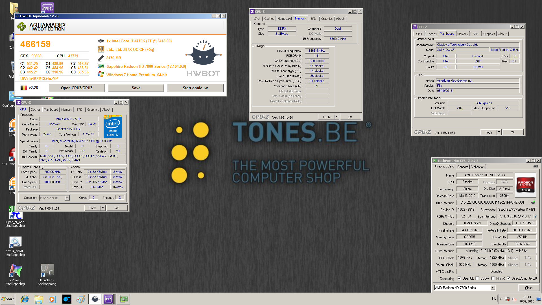This screenshot has height=305, width=542.
Task: Toggle the PhysX checkbox
Action: pos(493,278)
